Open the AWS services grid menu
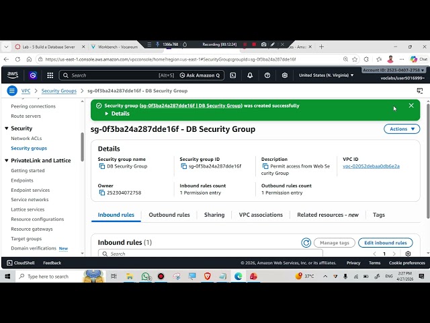This screenshot has width=430, height=323. [x=50, y=75]
